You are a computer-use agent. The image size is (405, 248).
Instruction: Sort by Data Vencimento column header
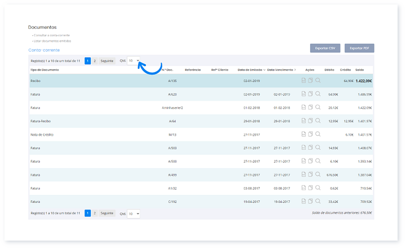[280, 69]
